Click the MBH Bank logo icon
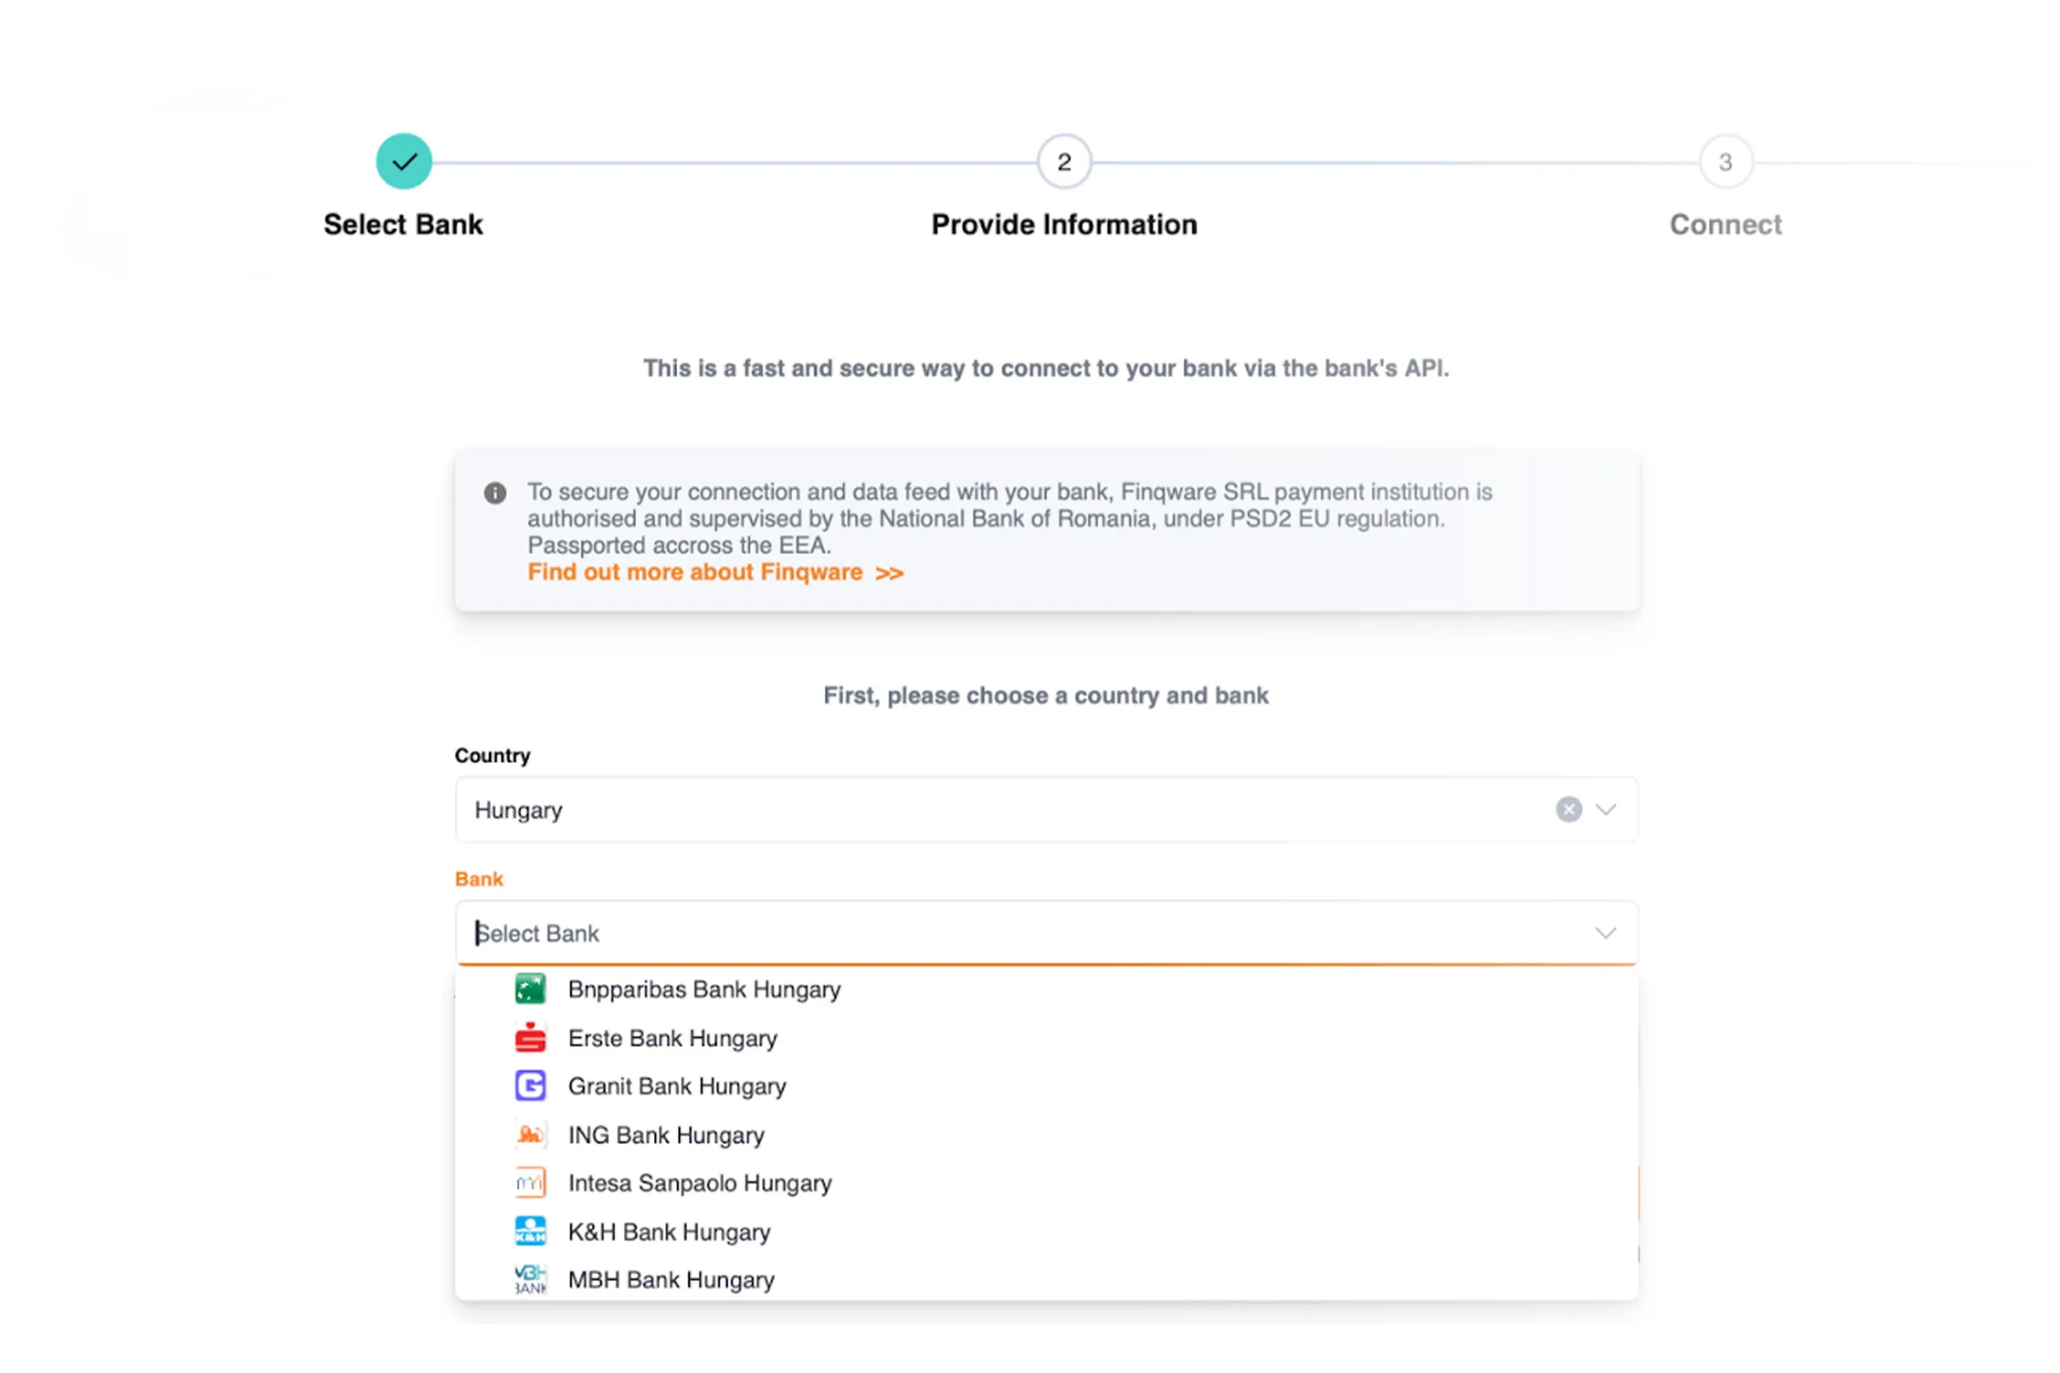The height and width of the screenshot is (1373, 2060). coord(530,1279)
